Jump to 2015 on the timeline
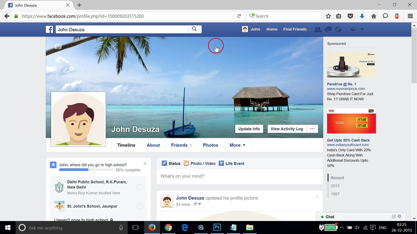Image resolution: width=417 pixels, height=234 pixels. [x=335, y=186]
